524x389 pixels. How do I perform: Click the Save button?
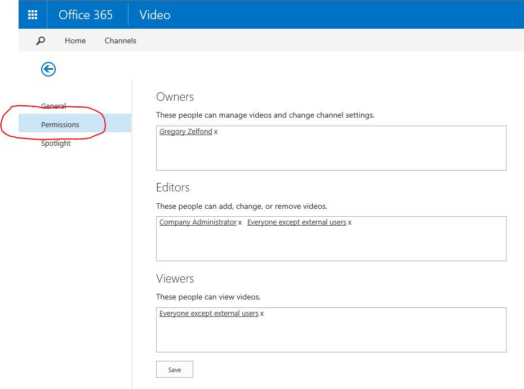pos(174,369)
